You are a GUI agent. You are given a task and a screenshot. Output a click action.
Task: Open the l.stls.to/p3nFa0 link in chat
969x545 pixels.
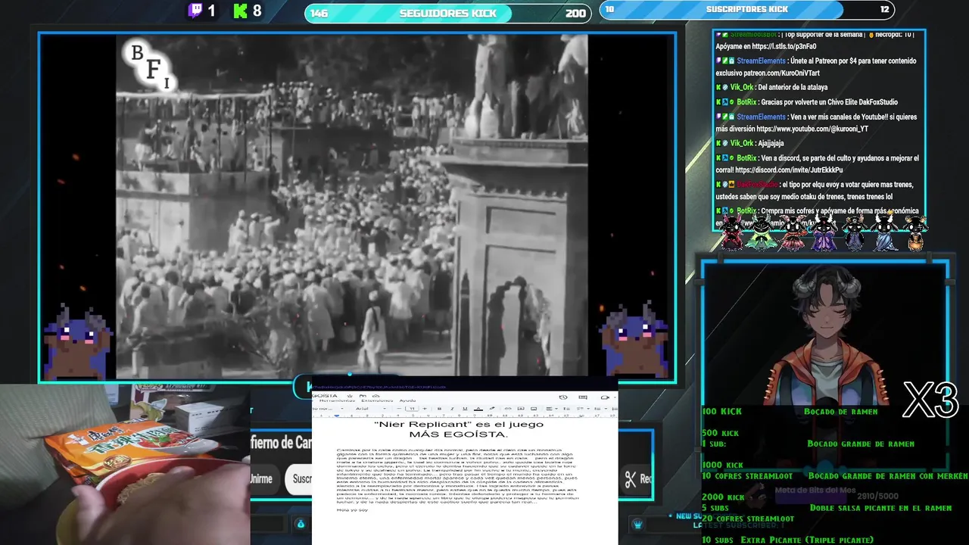click(x=784, y=46)
